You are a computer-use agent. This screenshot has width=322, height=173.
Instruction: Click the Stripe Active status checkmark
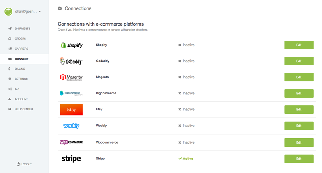point(180,159)
